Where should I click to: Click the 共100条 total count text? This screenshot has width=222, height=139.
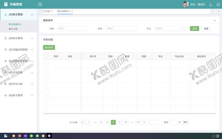(73, 122)
